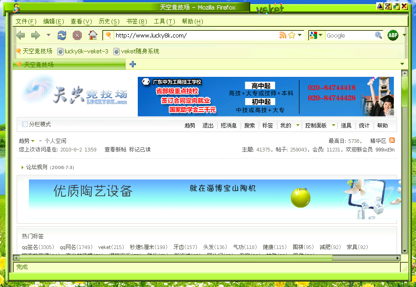Open the 标签 tags link
The height and width of the screenshot is (287, 416).
[267, 126]
